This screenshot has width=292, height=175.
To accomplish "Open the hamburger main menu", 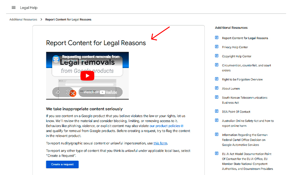I will (14, 7).
